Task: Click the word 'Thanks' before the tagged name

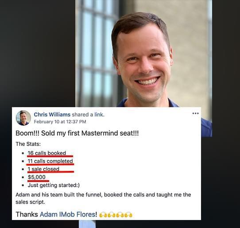Action: pos(27,214)
